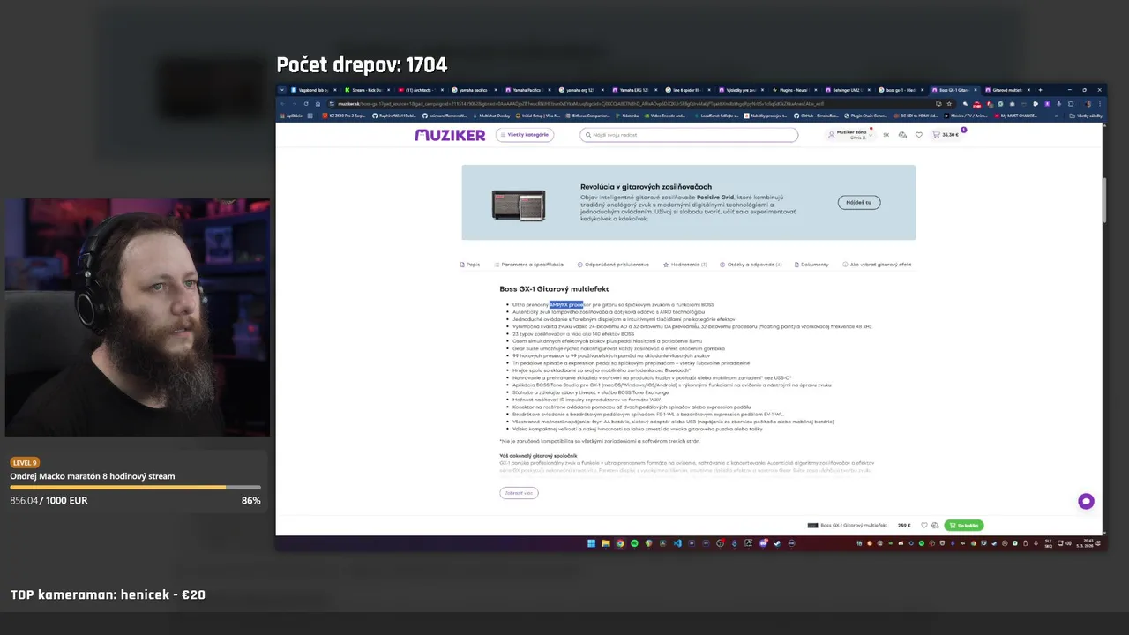Open Chrome from the taskbar
The width and height of the screenshot is (1129, 635).
620,543
